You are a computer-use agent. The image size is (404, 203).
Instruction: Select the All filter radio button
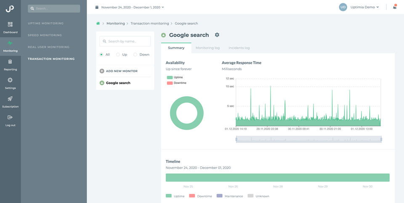click(101, 55)
